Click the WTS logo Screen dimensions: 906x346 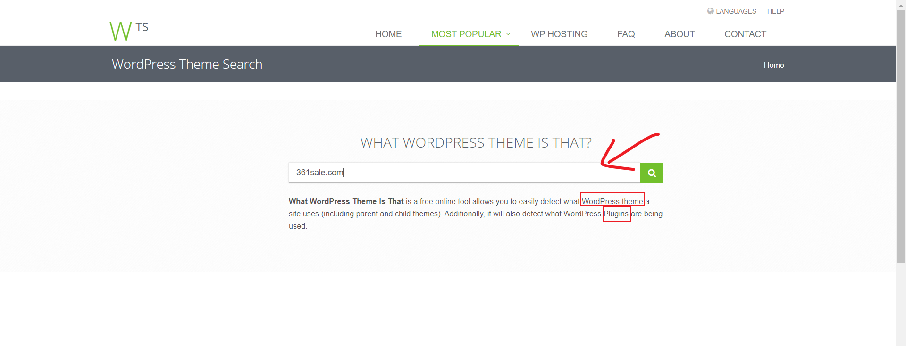click(129, 31)
